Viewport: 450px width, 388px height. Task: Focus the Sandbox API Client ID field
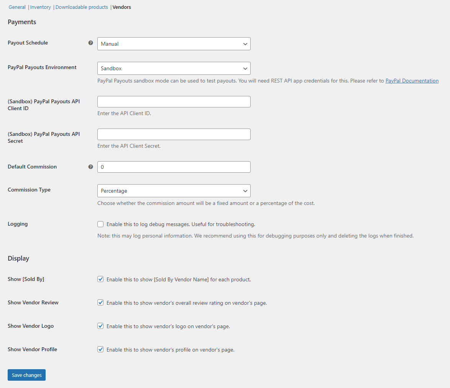point(174,102)
